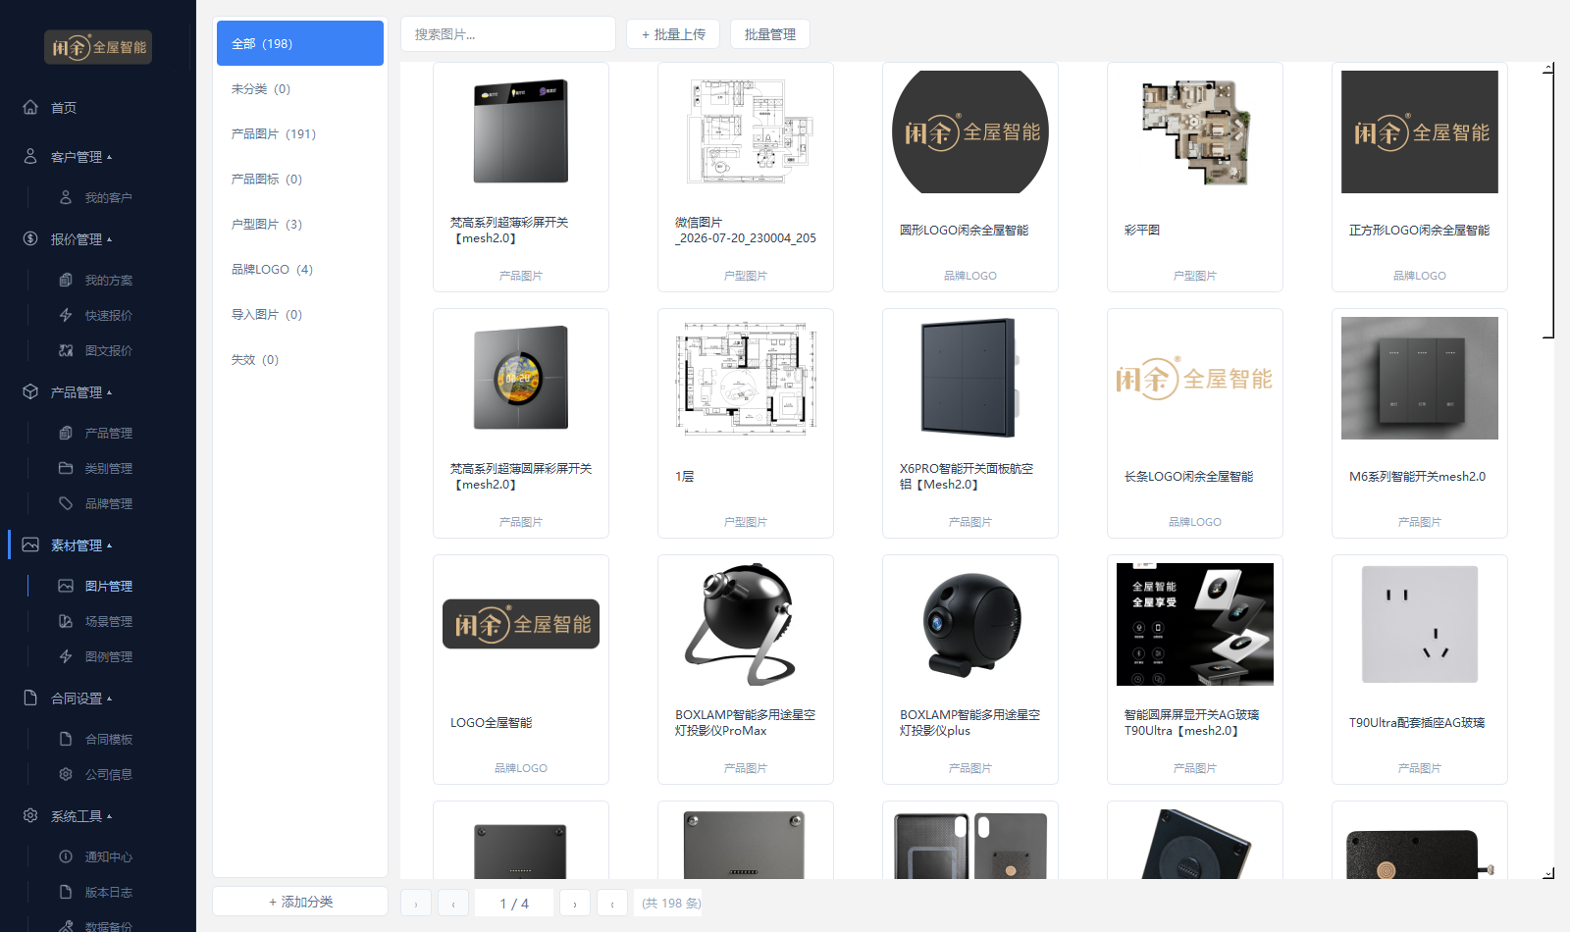Collapse the 素材管理 sidebar group
Viewport: 1570px width, 932px height.
point(68,545)
